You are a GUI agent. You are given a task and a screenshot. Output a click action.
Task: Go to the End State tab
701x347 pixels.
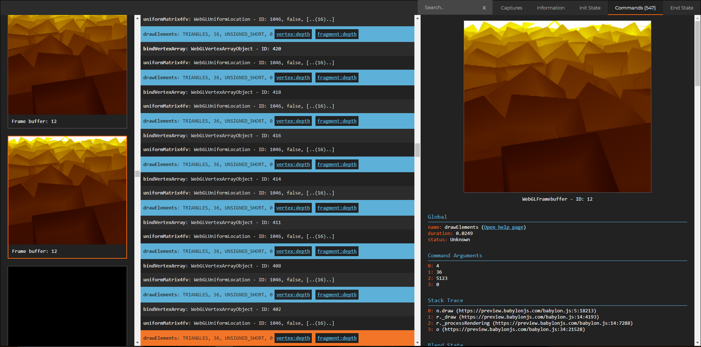pyautogui.click(x=681, y=8)
